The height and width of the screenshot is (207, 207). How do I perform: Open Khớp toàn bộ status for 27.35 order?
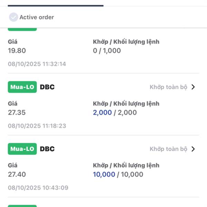[168, 87]
